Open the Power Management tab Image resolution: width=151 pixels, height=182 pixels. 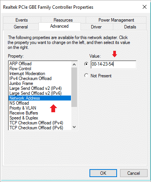(x=116, y=20)
